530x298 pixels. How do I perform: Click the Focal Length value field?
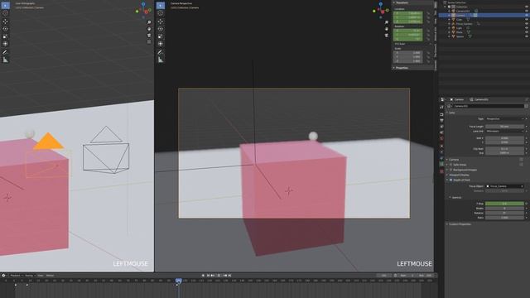click(504, 127)
